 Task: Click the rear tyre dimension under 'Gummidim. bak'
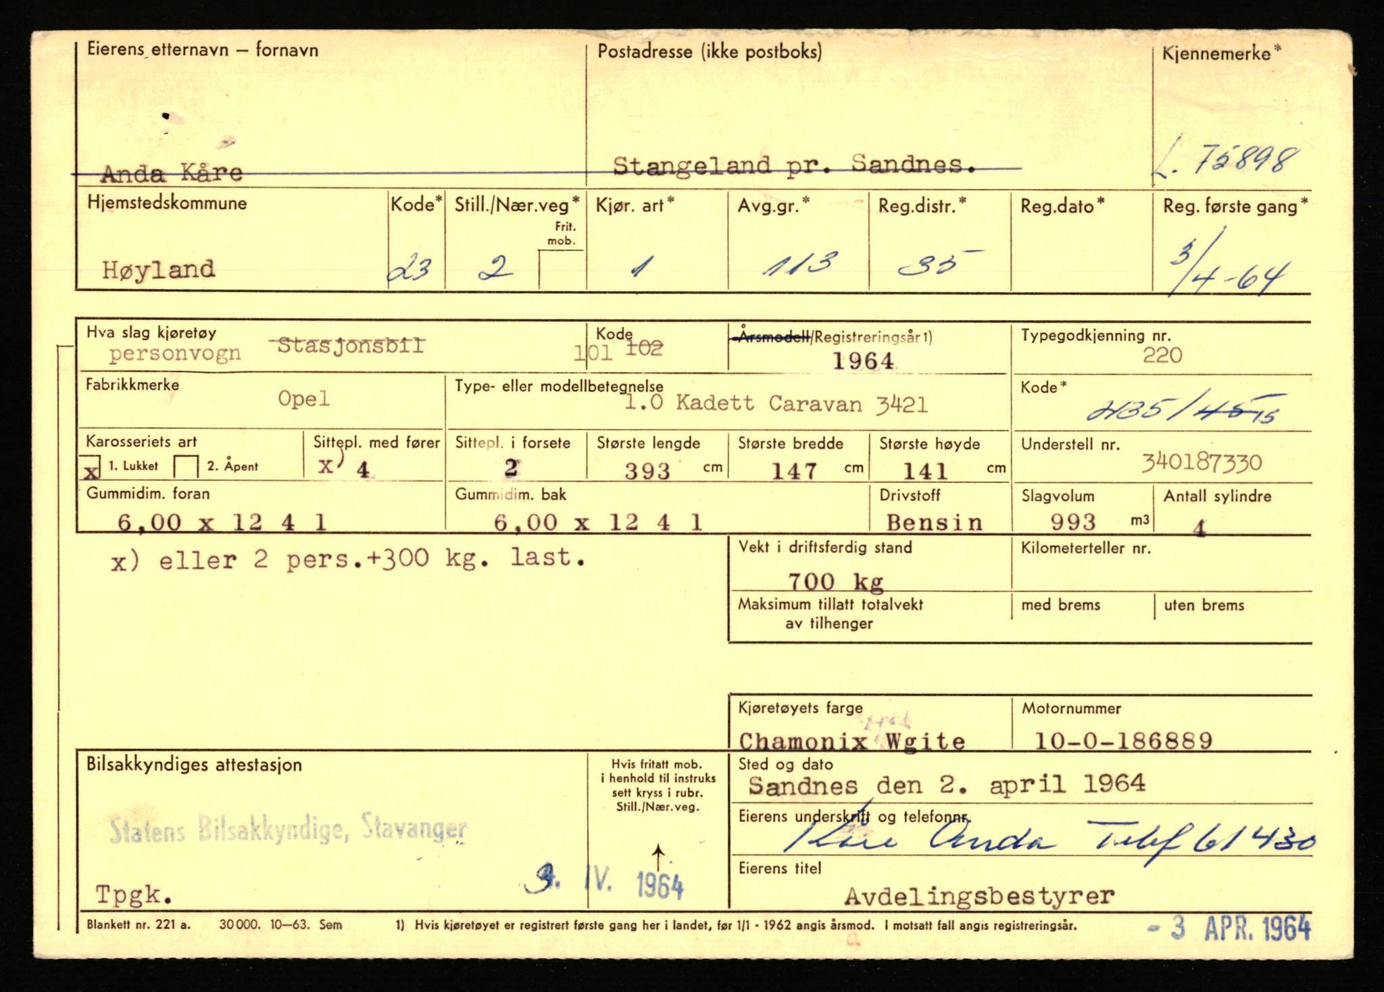598,522
